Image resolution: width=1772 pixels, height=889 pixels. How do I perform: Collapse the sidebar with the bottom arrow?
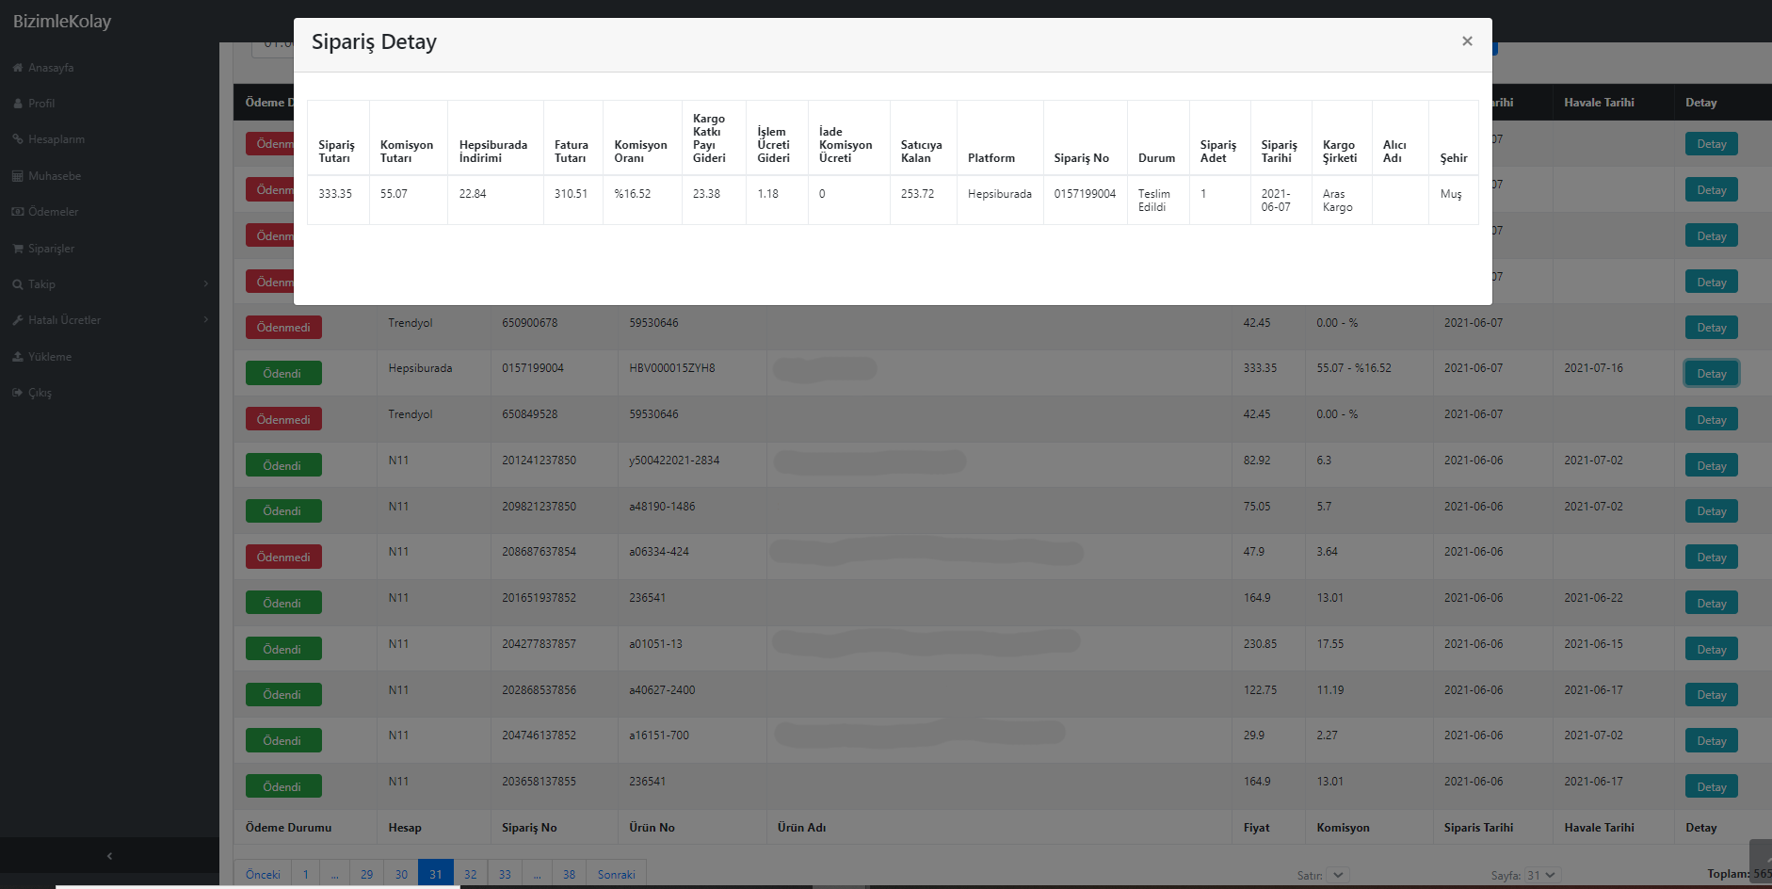click(x=109, y=856)
